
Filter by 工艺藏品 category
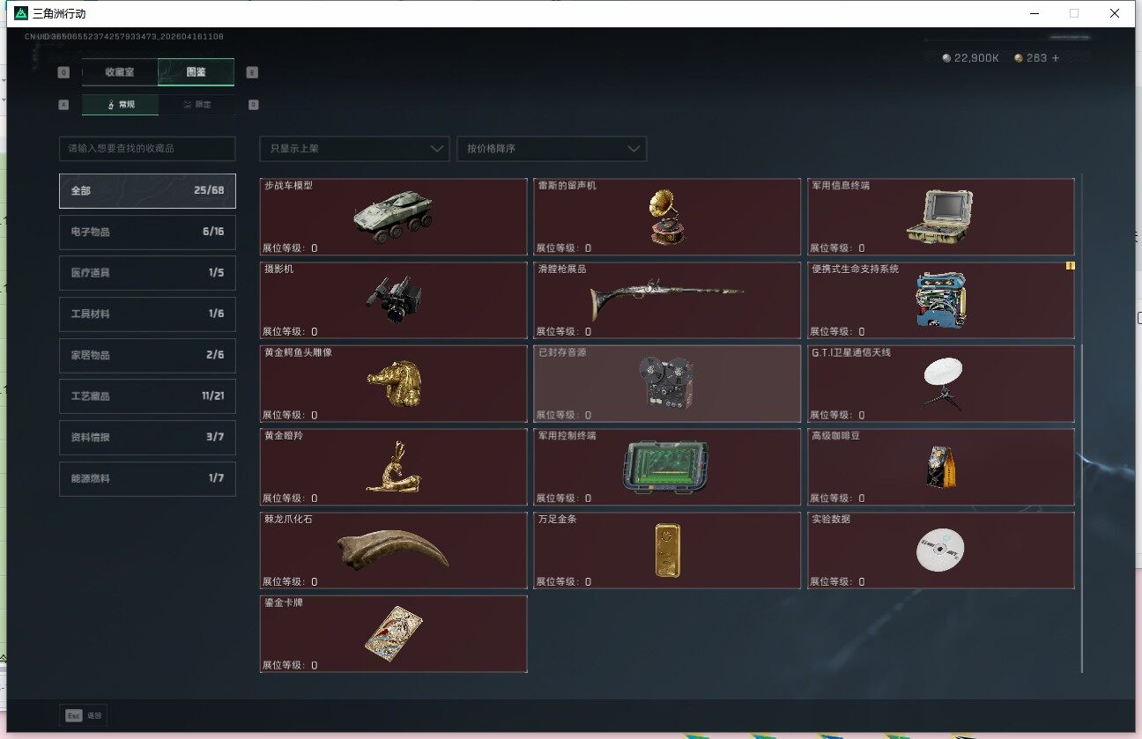[147, 396]
